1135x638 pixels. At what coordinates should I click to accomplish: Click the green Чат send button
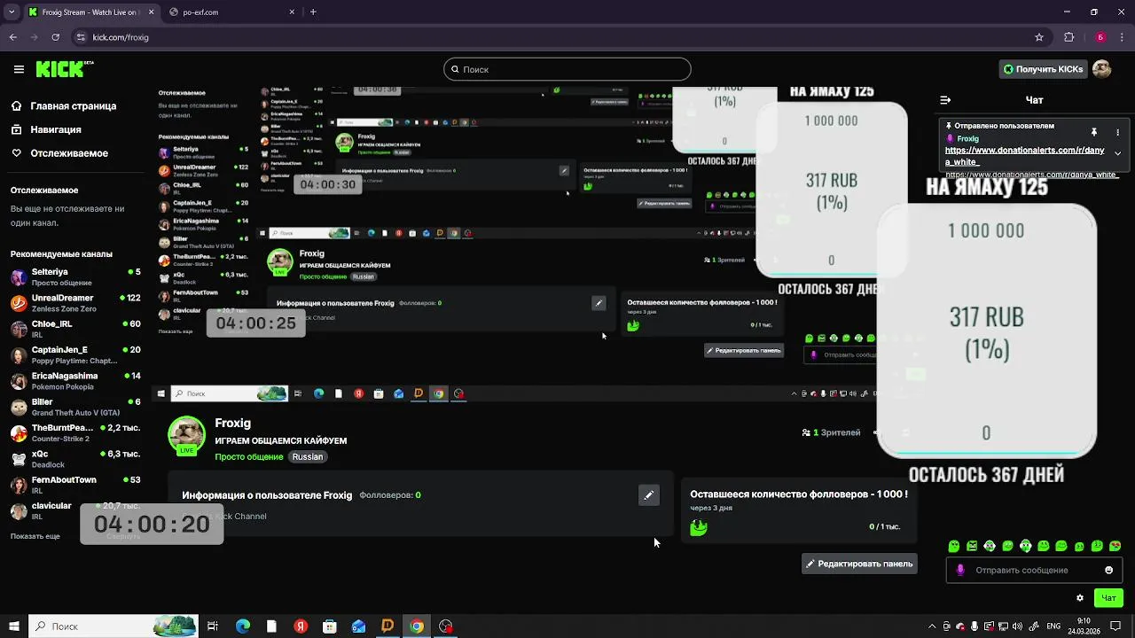point(1108,598)
